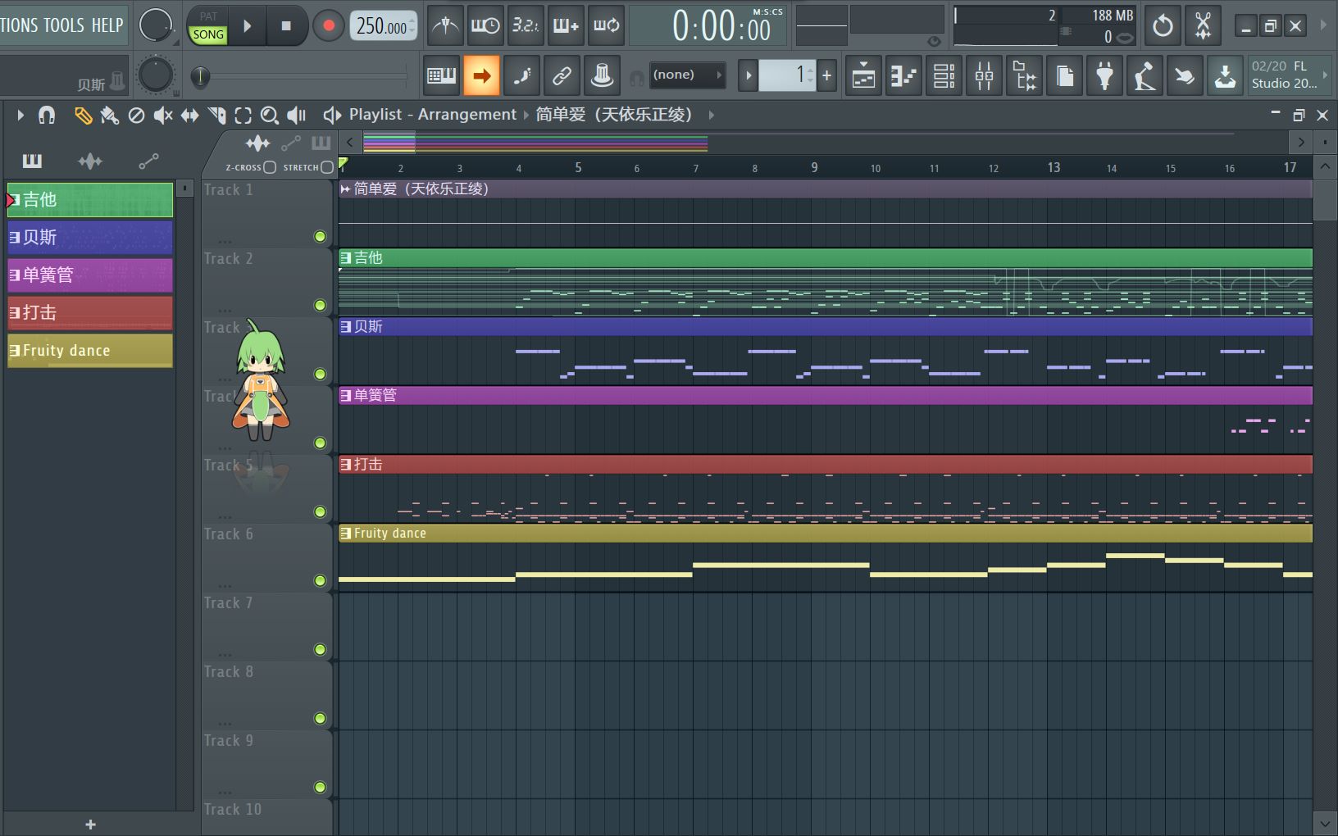Select the Mute tool
1338x836 pixels.
pos(163,116)
